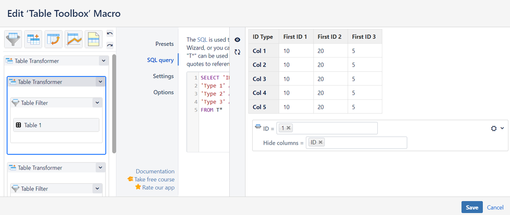The image size is (510, 215).
Task: Open the Documentation link
Action: tap(155, 171)
